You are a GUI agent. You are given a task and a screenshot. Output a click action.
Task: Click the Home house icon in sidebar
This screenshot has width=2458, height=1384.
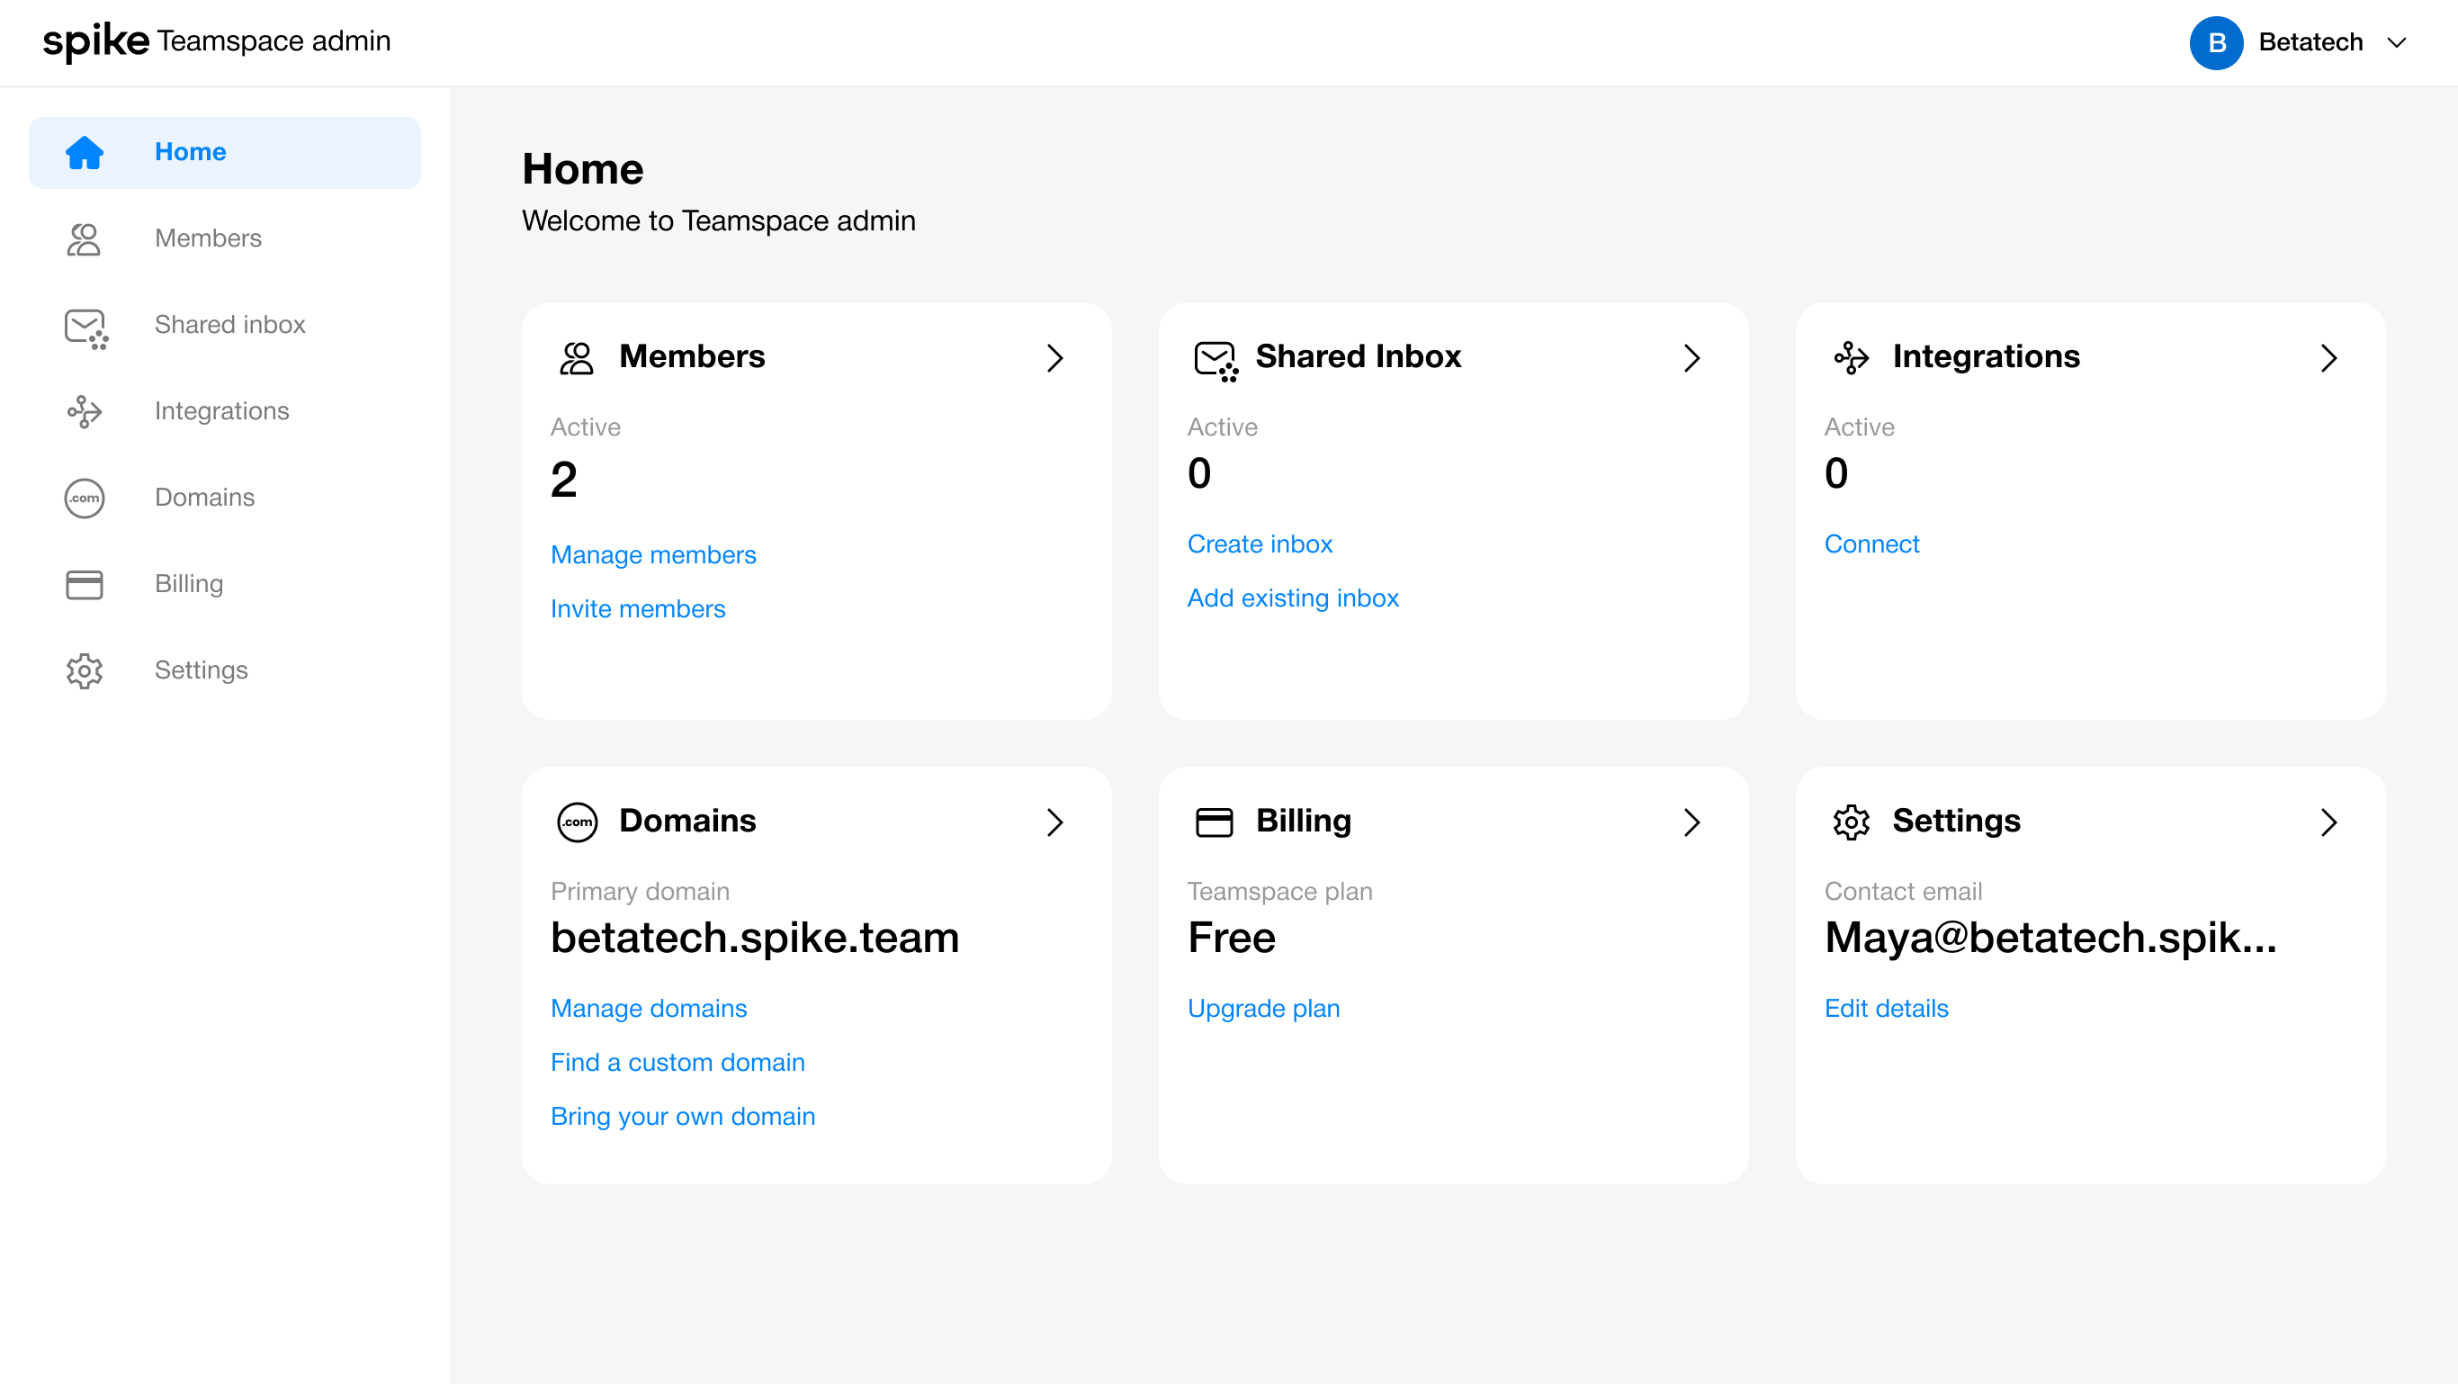[84, 153]
